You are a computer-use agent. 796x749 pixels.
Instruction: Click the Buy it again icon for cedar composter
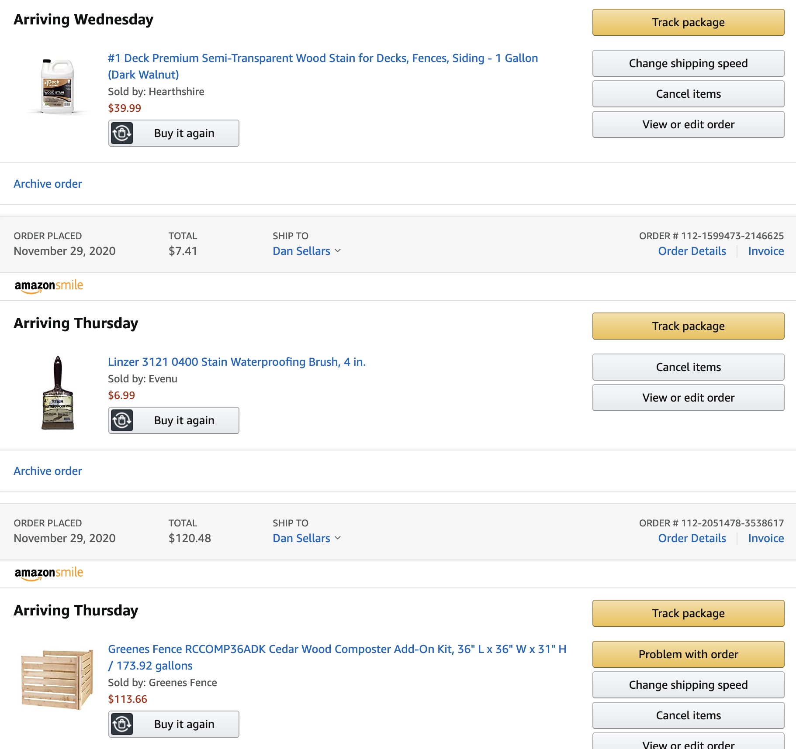coord(122,724)
